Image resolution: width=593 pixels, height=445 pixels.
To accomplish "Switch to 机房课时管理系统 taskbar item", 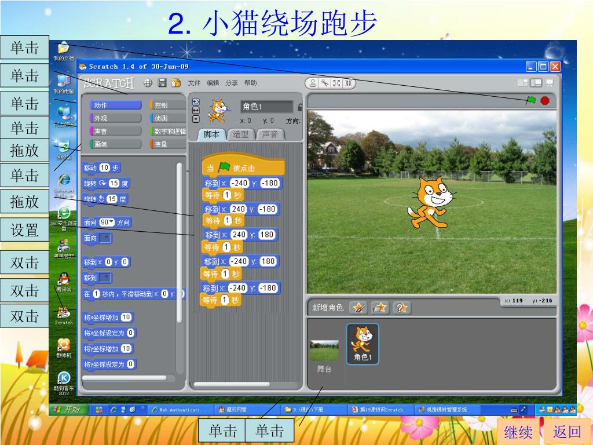I will click(447, 410).
